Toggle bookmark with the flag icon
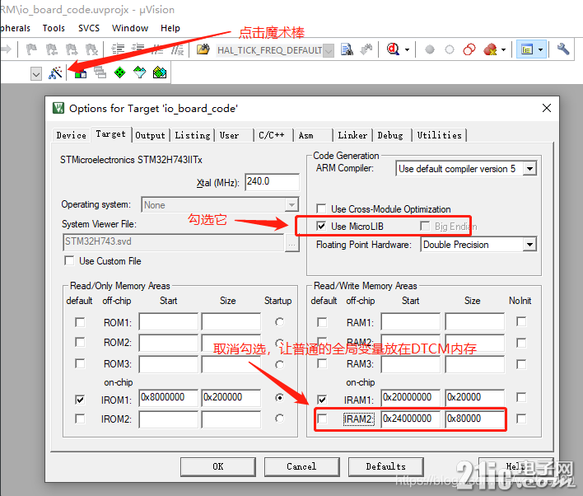Viewport: 583px width, 496px height. 31,49
